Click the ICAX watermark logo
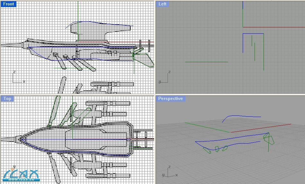This screenshot has height=184, width=305. pyautogui.click(x=21, y=174)
